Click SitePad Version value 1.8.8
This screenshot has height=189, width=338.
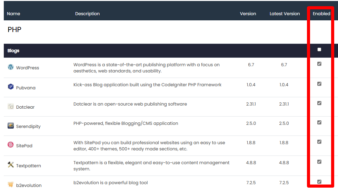pyautogui.click(x=251, y=143)
